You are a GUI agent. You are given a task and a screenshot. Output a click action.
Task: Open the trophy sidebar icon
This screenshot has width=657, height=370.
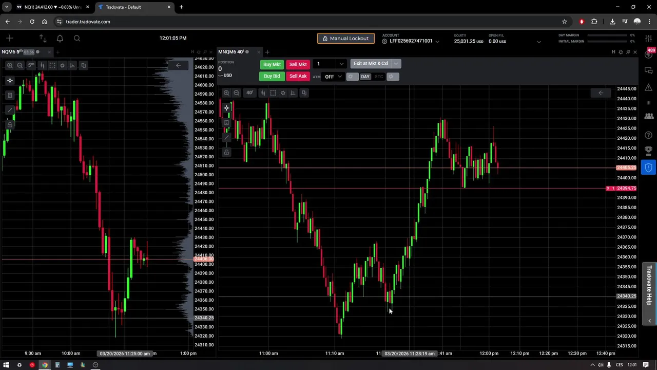[x=649, y=151]
